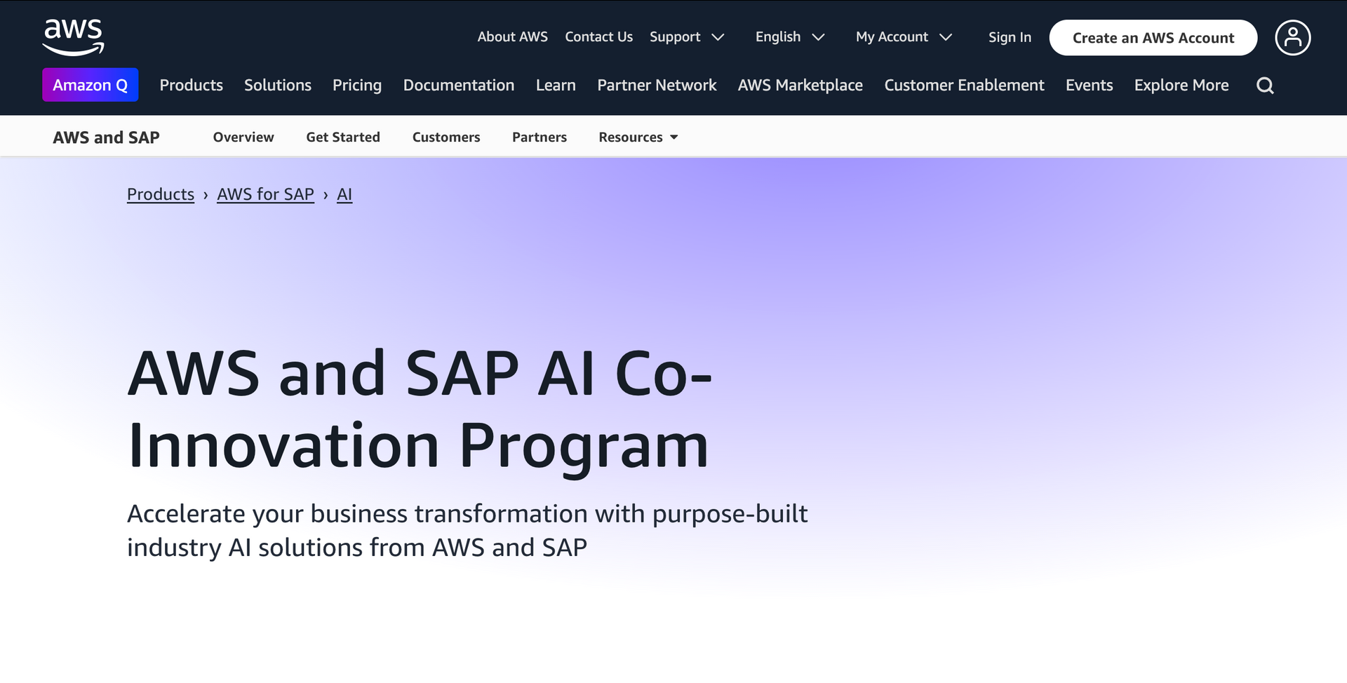The image size is (1347, 683).
Task: Select the Pricing nav item
Action: [x=357, y=86]
